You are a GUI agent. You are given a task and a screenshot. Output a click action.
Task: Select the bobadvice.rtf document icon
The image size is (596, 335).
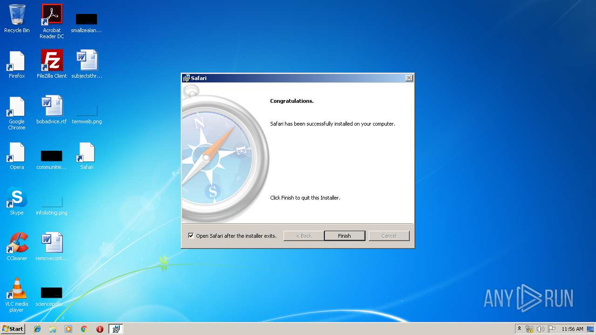click(x=52, y=110)
